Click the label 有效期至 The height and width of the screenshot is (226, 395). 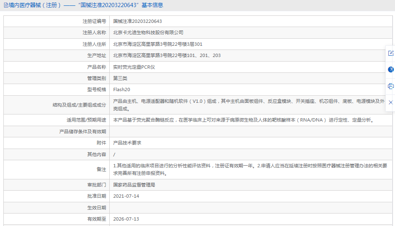tap(97, 219)
